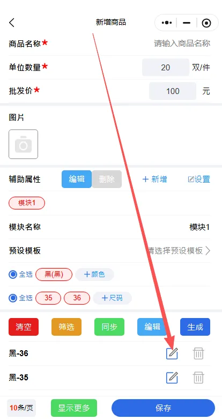Click the orange 筛选 filter button
Viewport: 222px width, 419px height.
[66, 327]
